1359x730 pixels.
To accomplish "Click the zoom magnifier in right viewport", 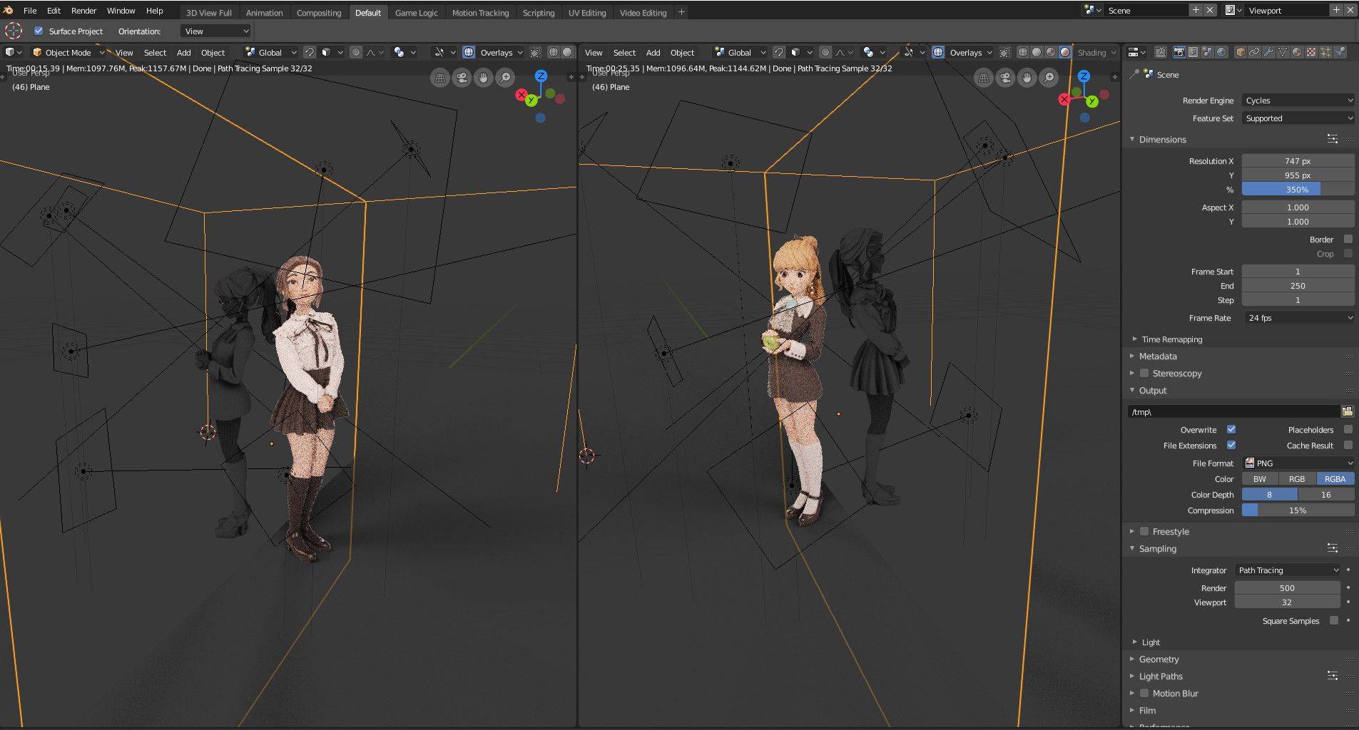I will (1049, 78).
